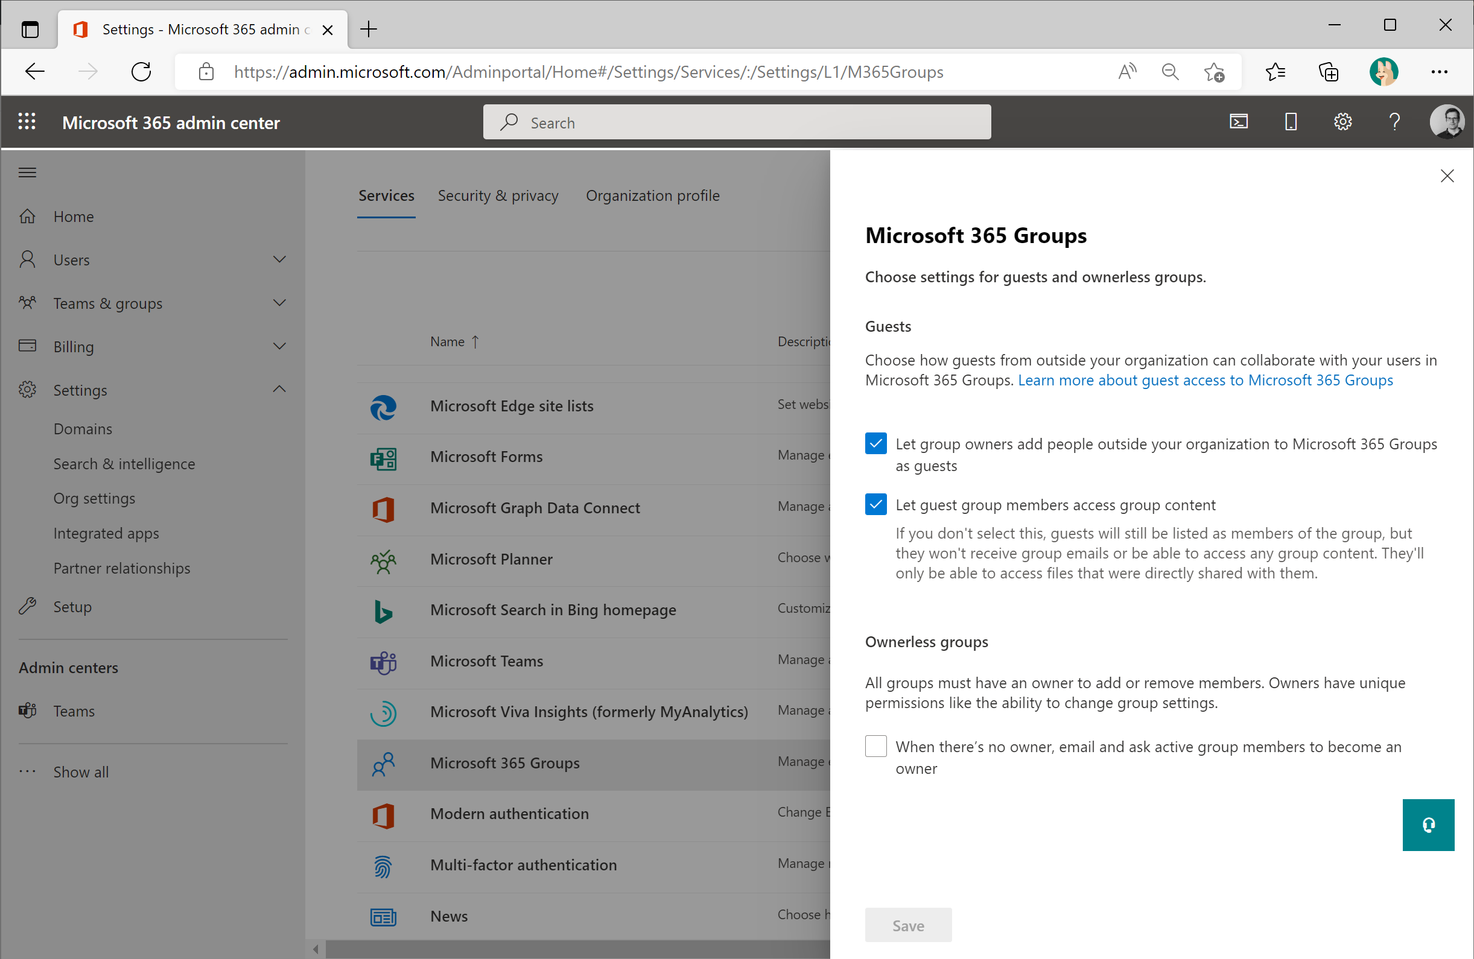1474x959 pixels.
Task: Click the zoom magnifier icon in address bar
Action: [1170, 72]
